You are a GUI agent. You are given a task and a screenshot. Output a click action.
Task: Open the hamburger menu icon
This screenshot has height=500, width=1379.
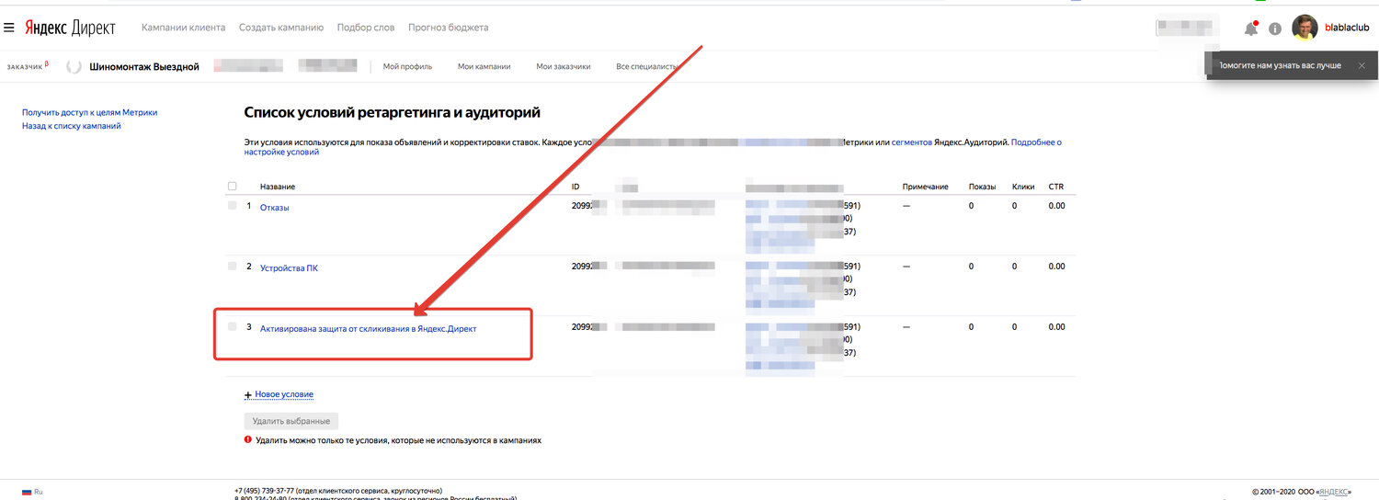[x=9, y=28]
